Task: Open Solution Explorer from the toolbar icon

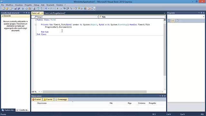Action: tap(75, 9)
